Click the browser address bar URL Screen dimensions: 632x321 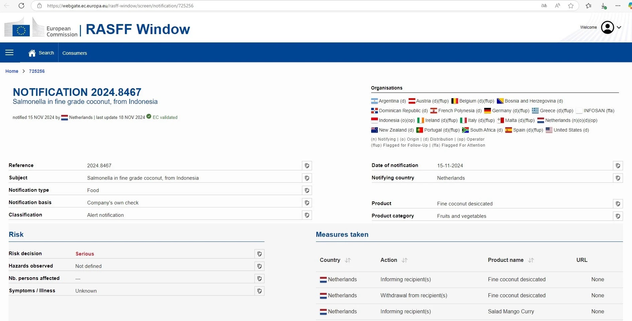[x=120, y=6]
